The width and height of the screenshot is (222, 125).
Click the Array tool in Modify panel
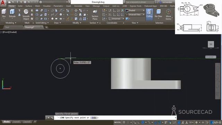85,19
